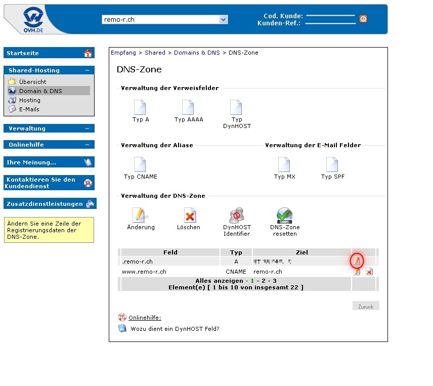Open the Typ MX mail field icon
Viewport: 433px width, 386px height.
point(284,164)
